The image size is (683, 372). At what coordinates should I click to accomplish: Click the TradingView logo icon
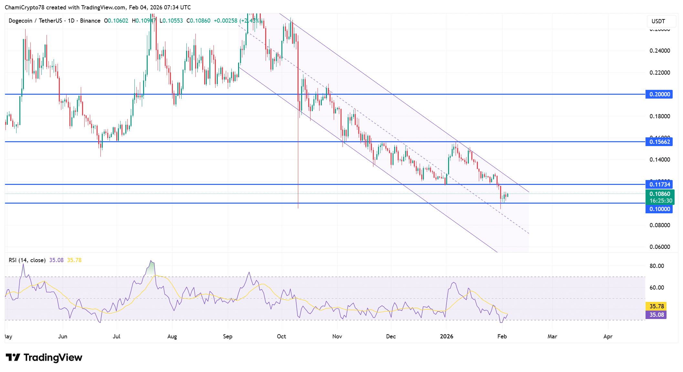pyautogui.click(x=13, y=357)
